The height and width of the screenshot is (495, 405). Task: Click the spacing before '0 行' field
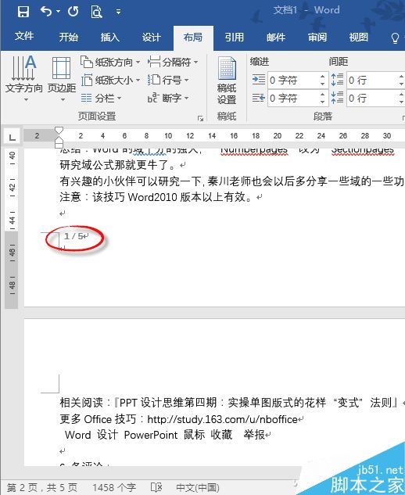pos(372,81)
